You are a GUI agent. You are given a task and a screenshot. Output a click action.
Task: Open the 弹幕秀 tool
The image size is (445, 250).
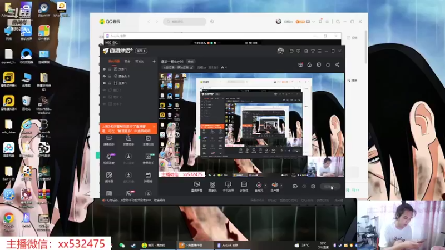pos(148,177)
